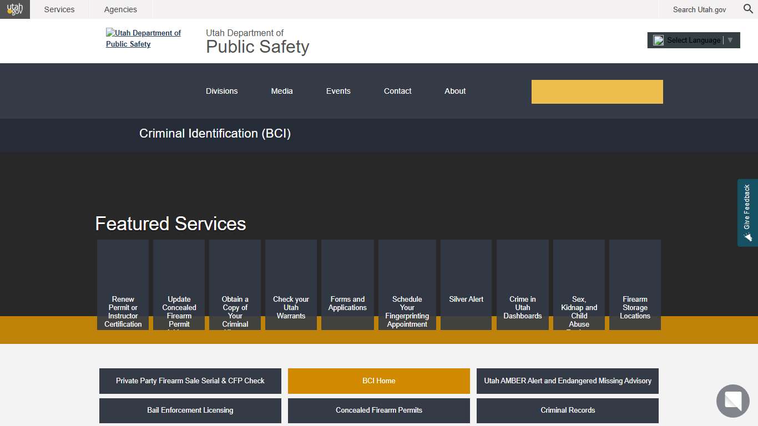
Task: Select the Silver Alert service tile
Action: tap(466, 285)
